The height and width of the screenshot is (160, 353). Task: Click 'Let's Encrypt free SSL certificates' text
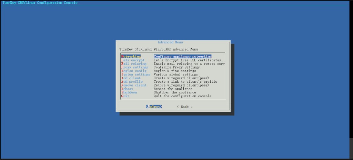pyautogui.click(x=187, y=60)
